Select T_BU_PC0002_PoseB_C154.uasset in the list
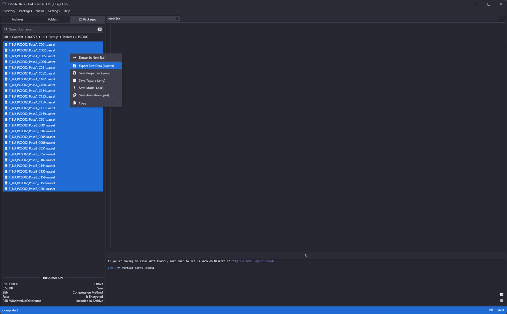507x314 pixels. 53,166
